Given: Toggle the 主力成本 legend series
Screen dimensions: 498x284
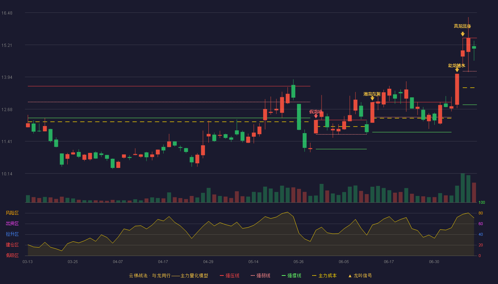Looking at the screenshot, I should pos(324,275).
